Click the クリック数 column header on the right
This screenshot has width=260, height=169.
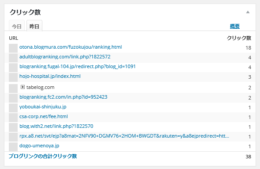pyautogui.click(x=239, y=38)
